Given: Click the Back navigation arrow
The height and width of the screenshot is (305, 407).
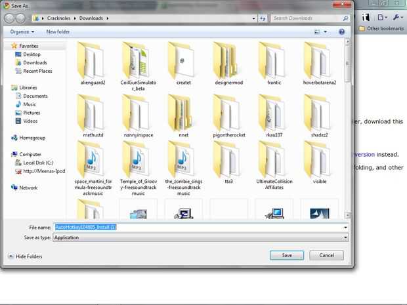Looking at the screenshot, I should coord(9,18).
